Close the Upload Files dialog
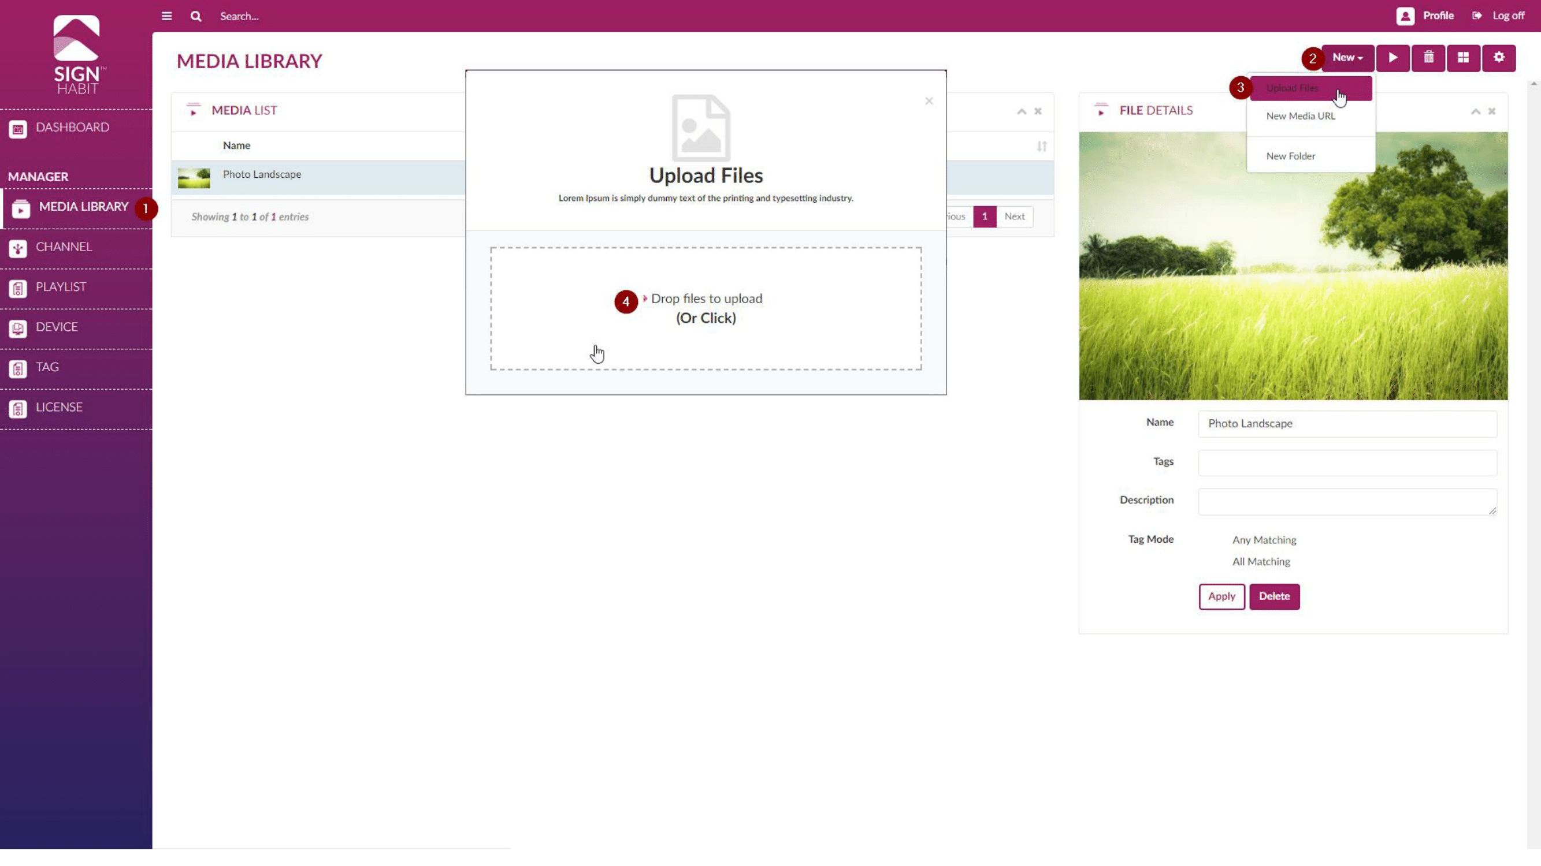Screen dimensions: 1541x866 pyautogui.click(x=929, y=101)
